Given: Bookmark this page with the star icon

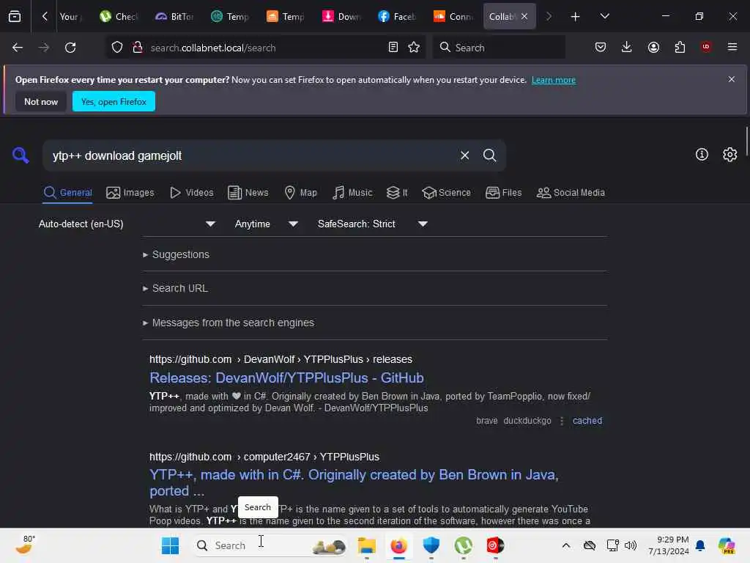Looking at the screenshot, I should click(414, 48).
